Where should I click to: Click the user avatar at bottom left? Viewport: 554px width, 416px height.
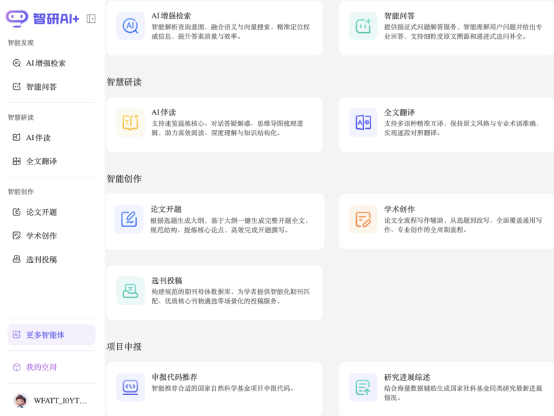pos(20,400)
